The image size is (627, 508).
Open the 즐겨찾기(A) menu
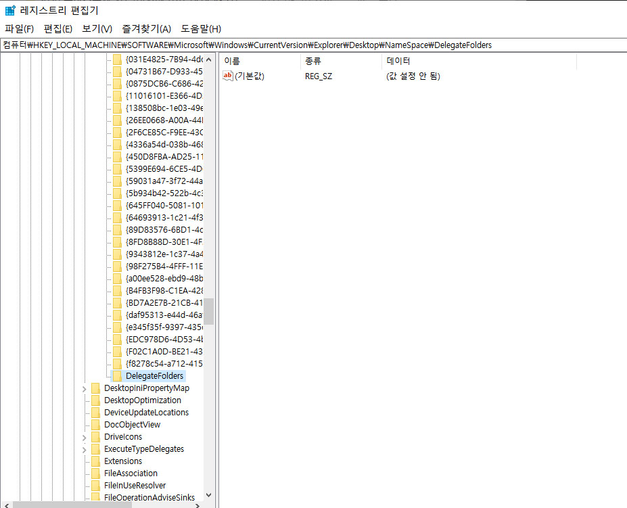[x=146, y=29]
